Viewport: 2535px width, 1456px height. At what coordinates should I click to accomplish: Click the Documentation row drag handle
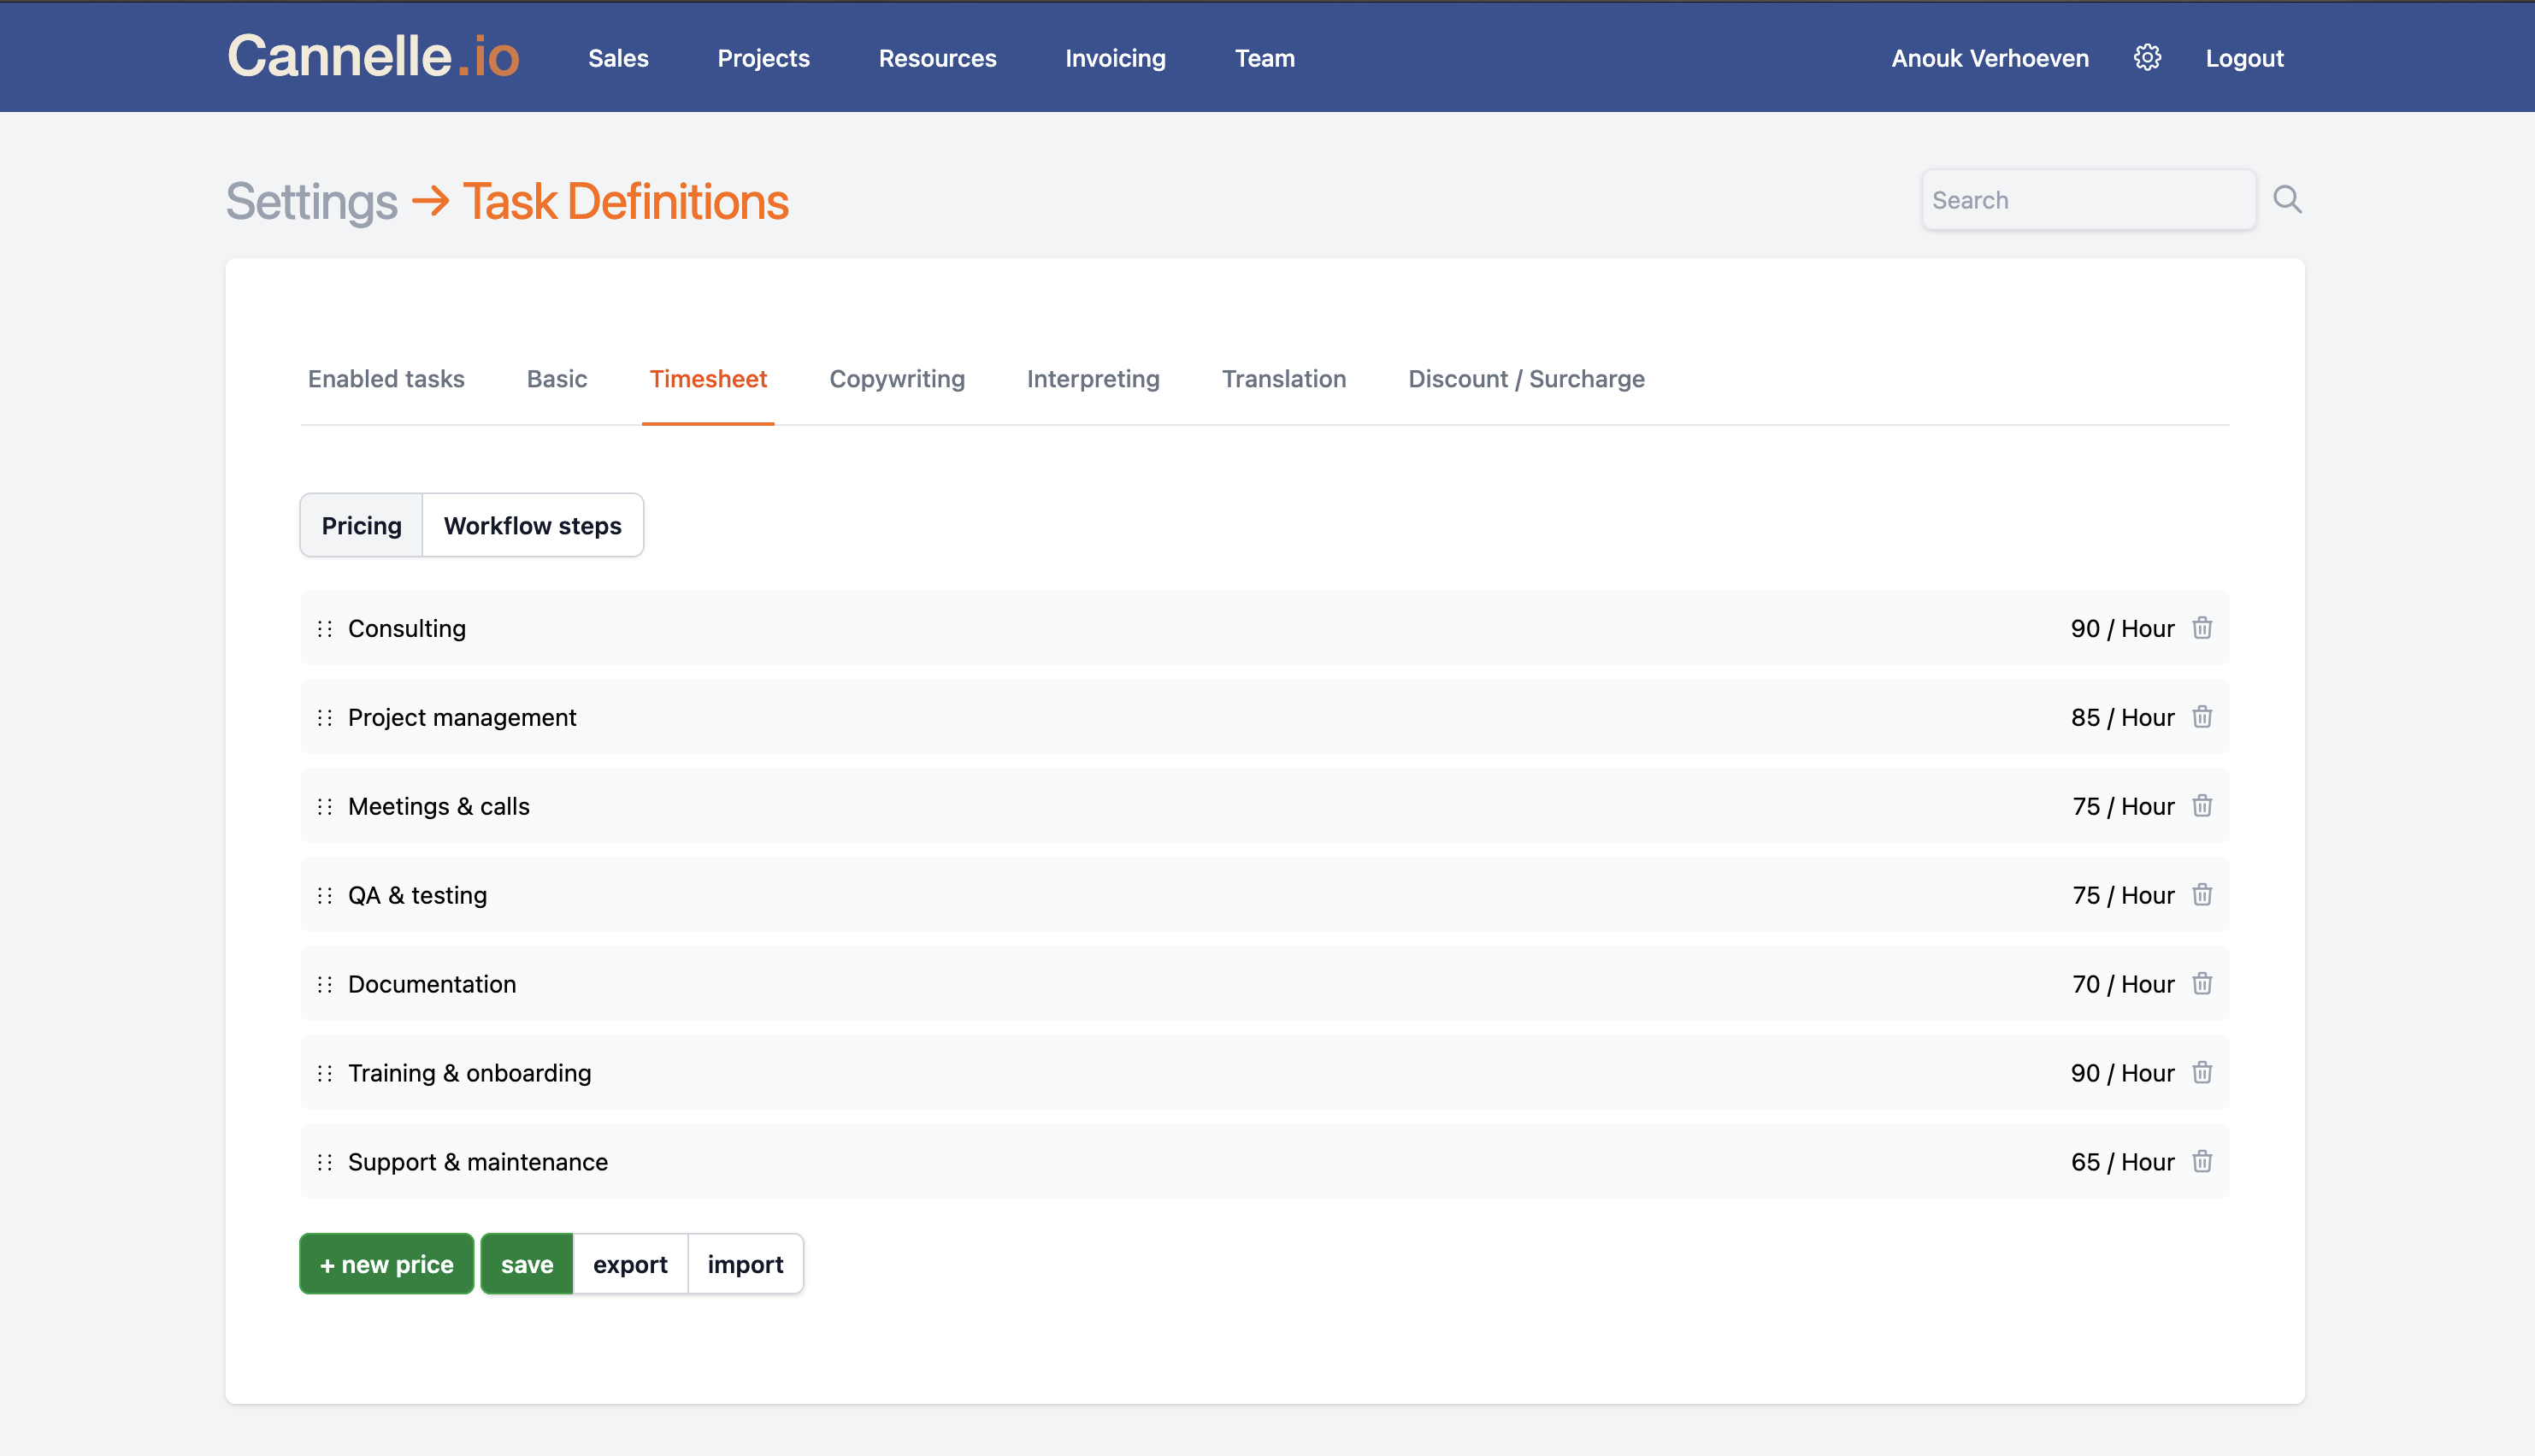[325, 985]
